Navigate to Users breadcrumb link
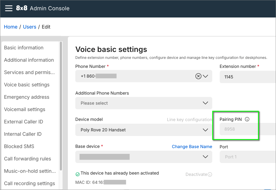The width and height of the screenshot is (276, 190). (x=30, y=27)
